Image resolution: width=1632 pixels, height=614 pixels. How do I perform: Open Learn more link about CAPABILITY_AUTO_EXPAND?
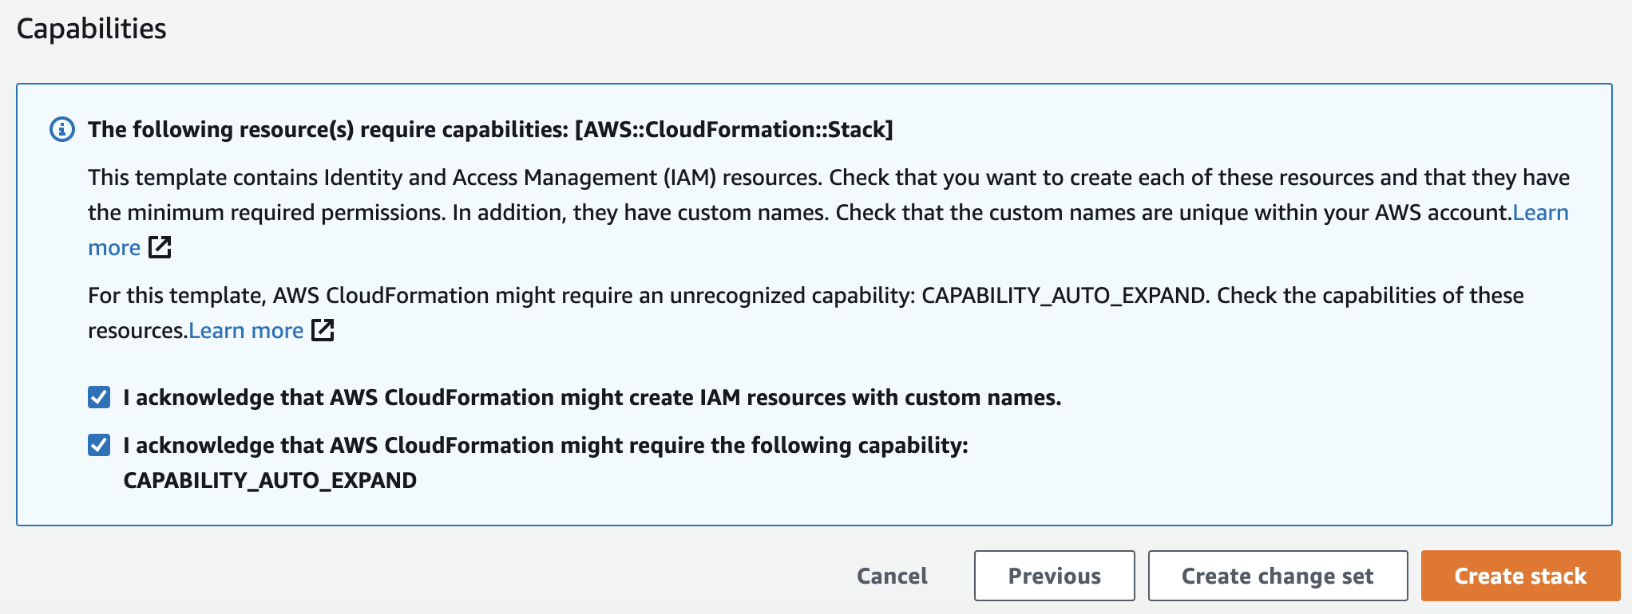pyautogui.click(x=246, y=330)
